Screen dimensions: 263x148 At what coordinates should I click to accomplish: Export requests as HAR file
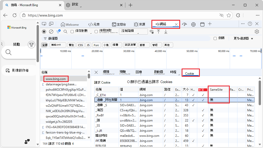166,31
